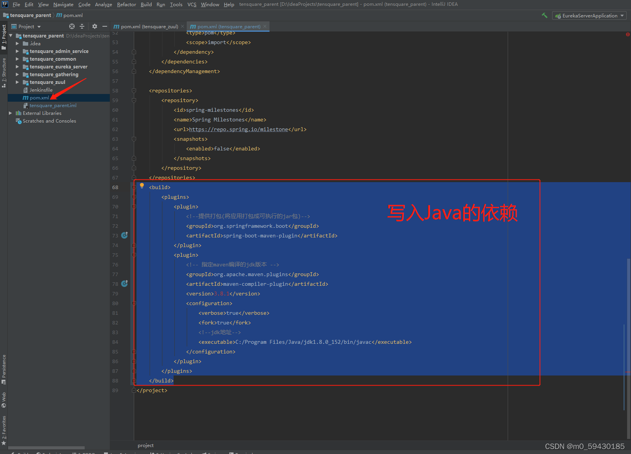Viewport: 631px width, 454px height.
Task: Click the Project panel horizontal scrollbar
Action: pyautogui.click(x=46, y=448)
